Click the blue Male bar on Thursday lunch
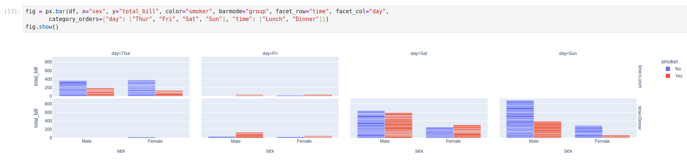 [x=73, y=89]
